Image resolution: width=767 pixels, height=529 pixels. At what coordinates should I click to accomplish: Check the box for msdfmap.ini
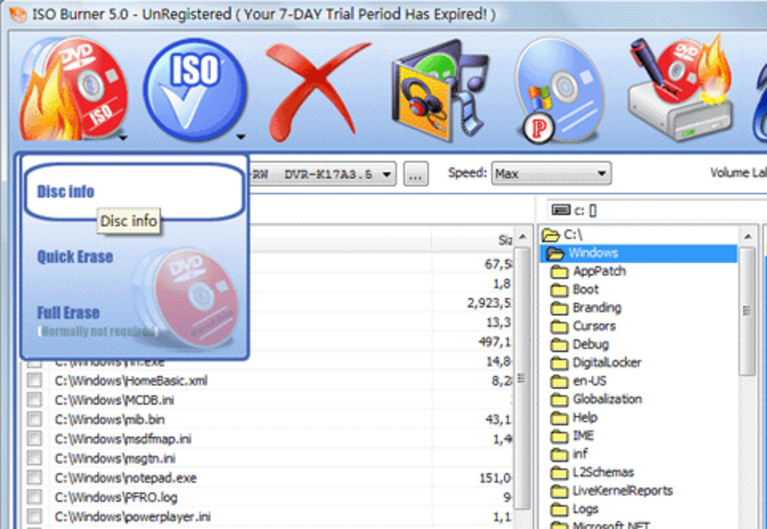coord(34,438)
